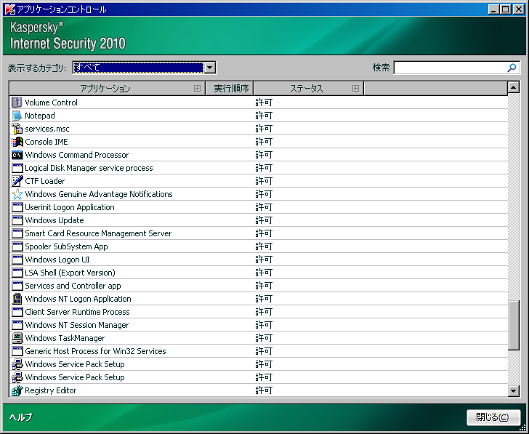Viewport: 529px width, 434px height.
Task: Select Userinit Logon Application text
Action: (x=70, y=207)
